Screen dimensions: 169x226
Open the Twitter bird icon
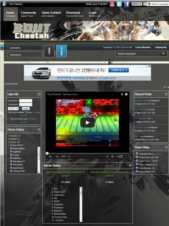coord(119,4)
